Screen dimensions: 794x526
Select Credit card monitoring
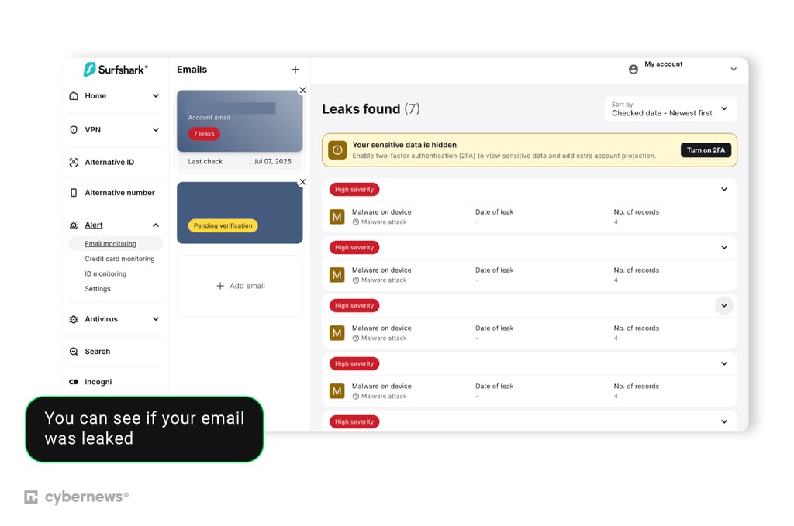[119, 259]
